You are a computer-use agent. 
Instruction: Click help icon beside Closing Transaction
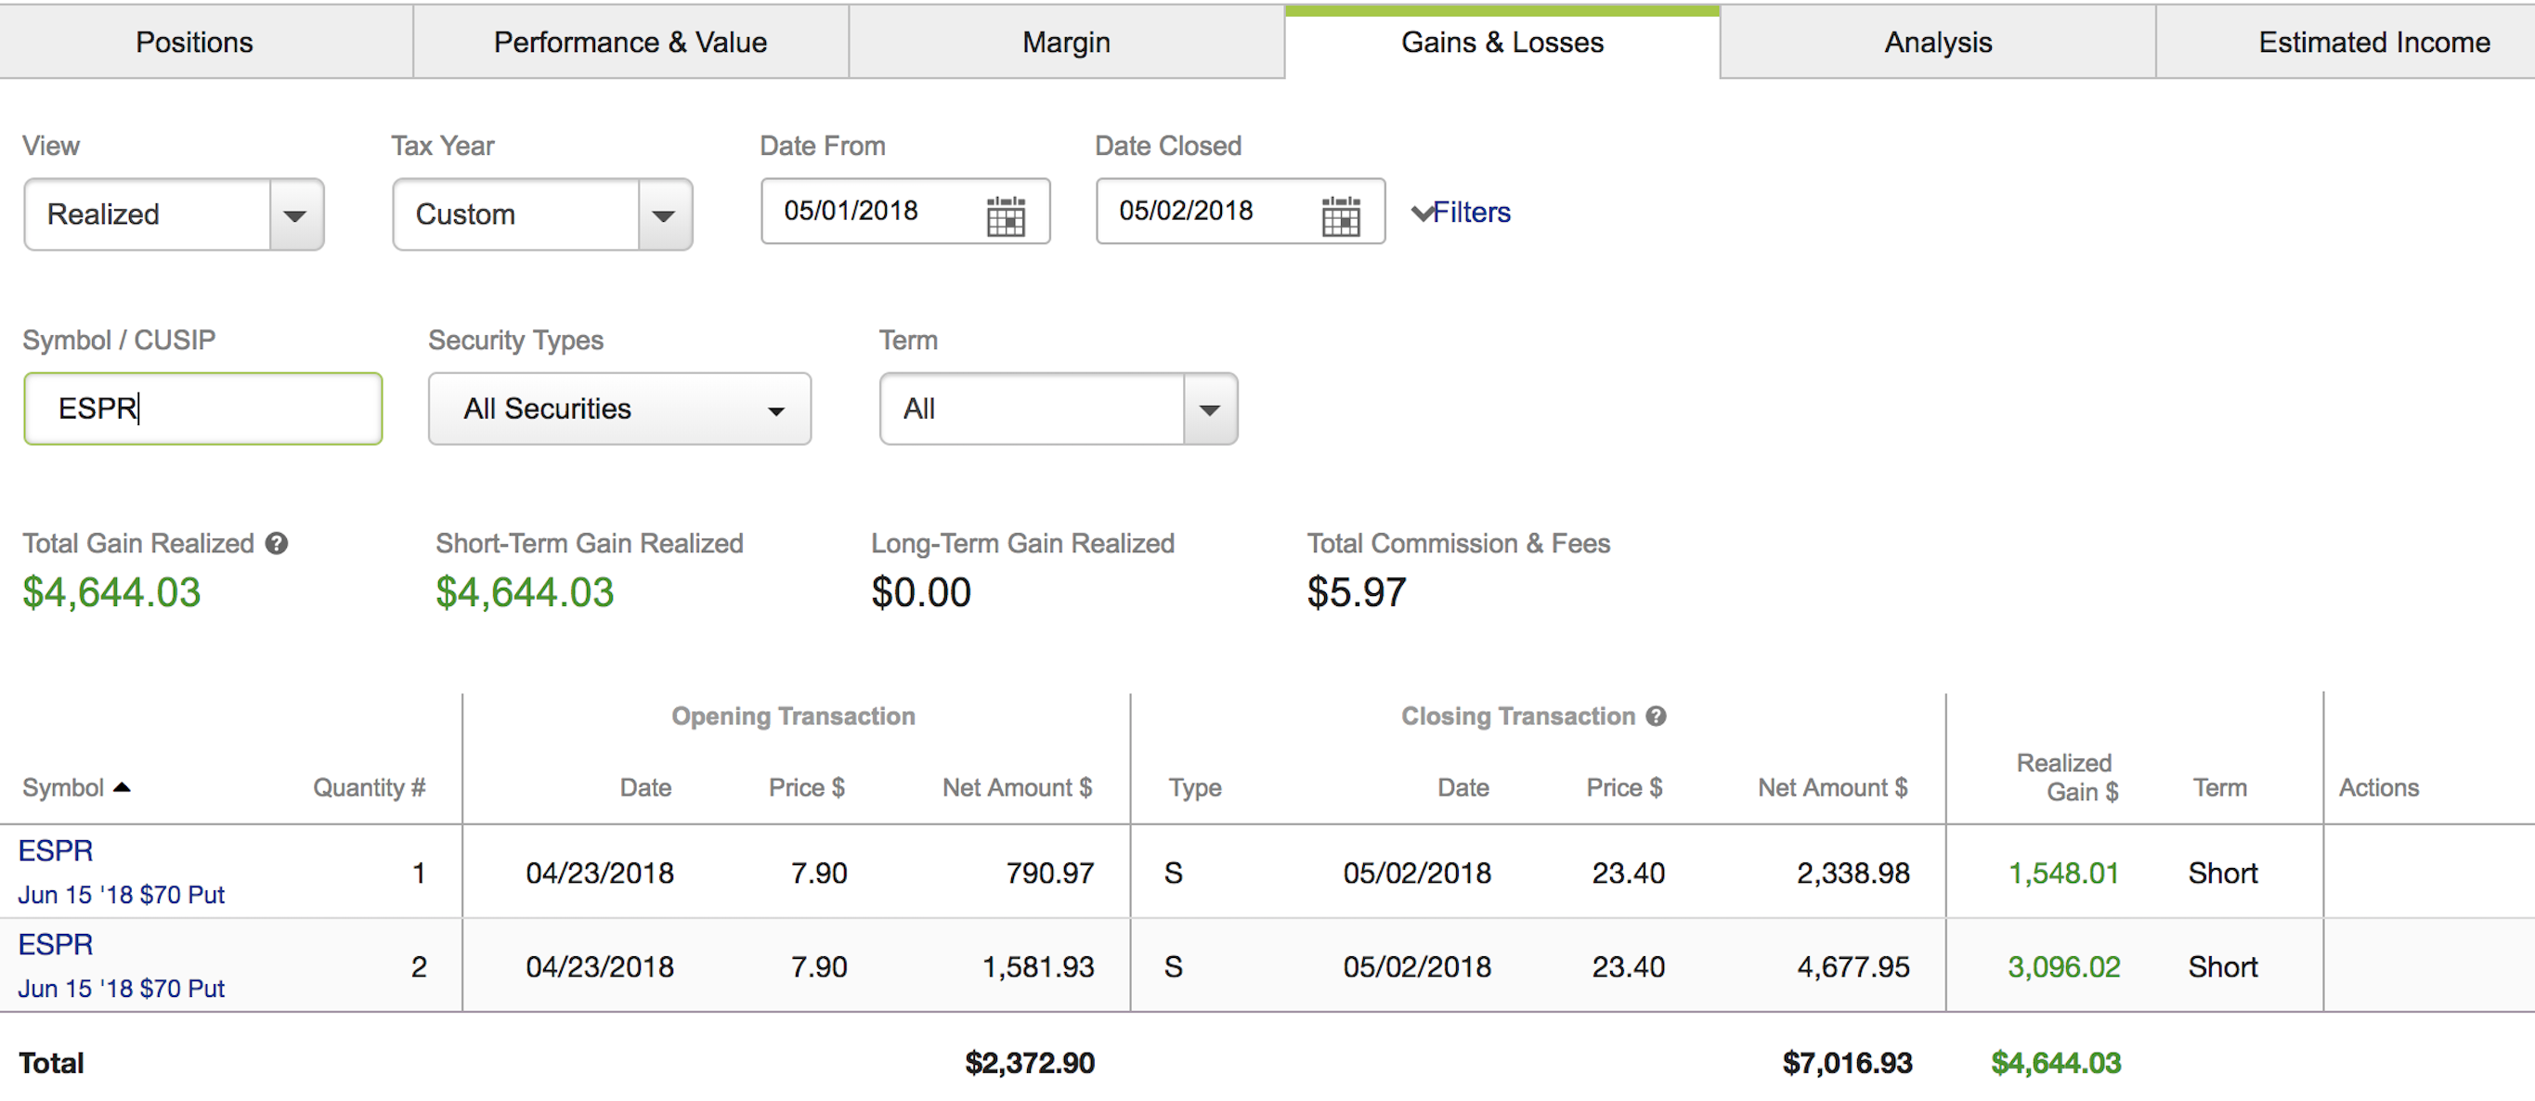(1657, 717)
